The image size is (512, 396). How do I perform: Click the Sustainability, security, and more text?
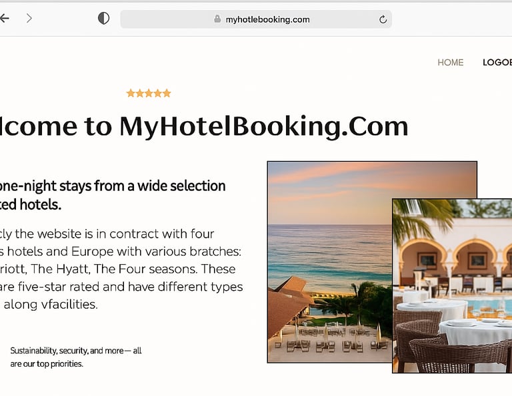(x=76, y=357)
